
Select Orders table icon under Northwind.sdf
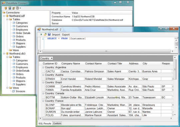click(14, 37)
